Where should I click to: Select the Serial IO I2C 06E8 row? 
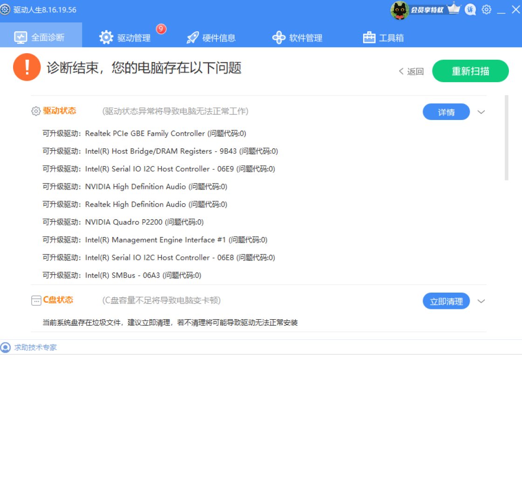[159, 257]
